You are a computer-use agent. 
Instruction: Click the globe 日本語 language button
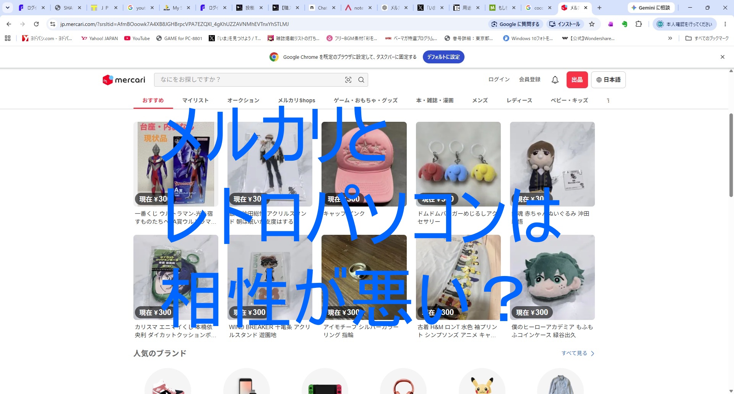click(x=608, y=80)
